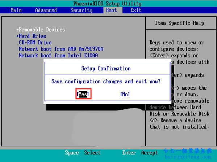
Task: Open the Advanced tab
Action: pyautogui.click(x=46, y=10)
